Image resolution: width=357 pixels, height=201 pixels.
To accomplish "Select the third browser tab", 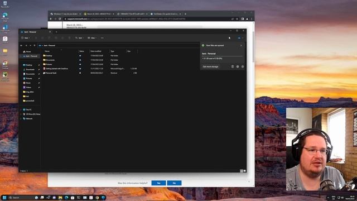I will (x=132, y=14).
